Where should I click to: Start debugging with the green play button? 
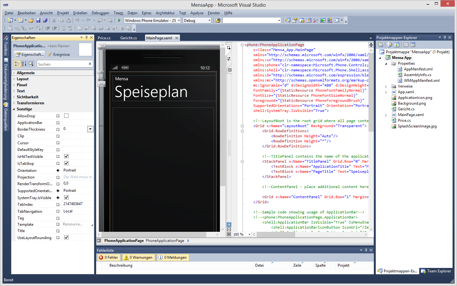pyautogui.click(x=119, y=20)
